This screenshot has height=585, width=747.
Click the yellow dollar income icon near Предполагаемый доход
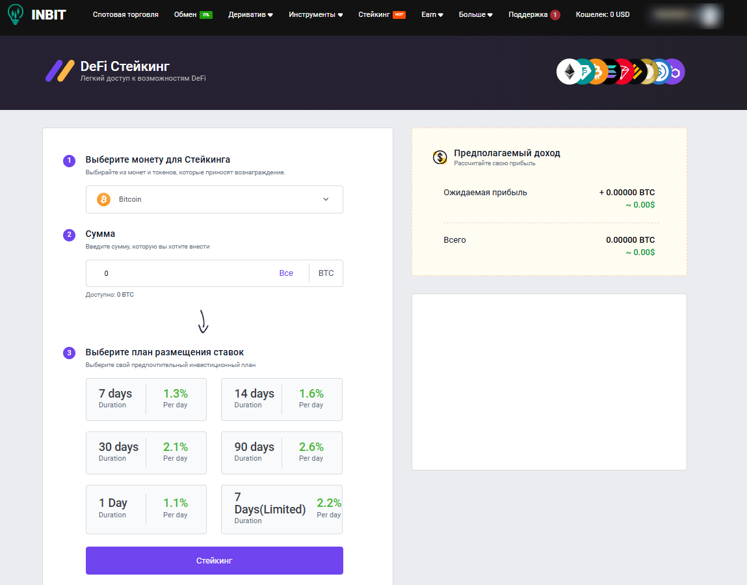point(439,156)
